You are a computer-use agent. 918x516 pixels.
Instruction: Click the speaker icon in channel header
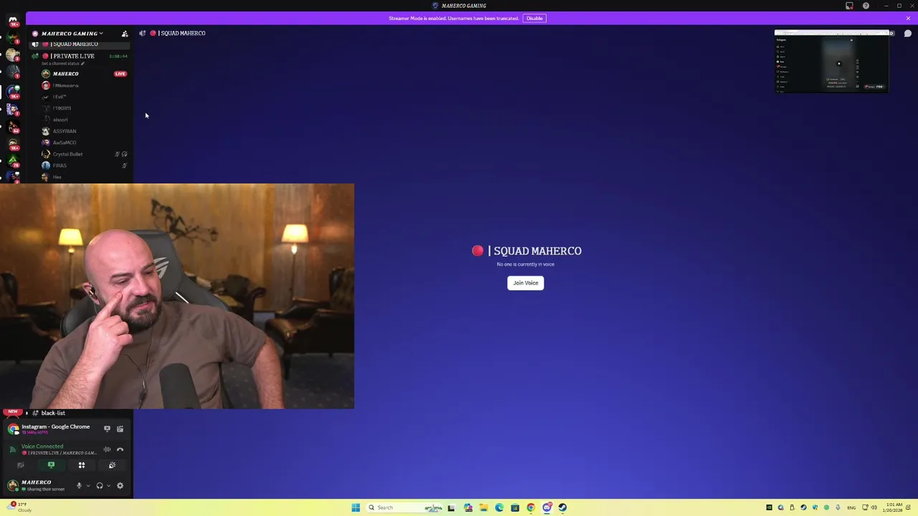click(x=142, y=33)
